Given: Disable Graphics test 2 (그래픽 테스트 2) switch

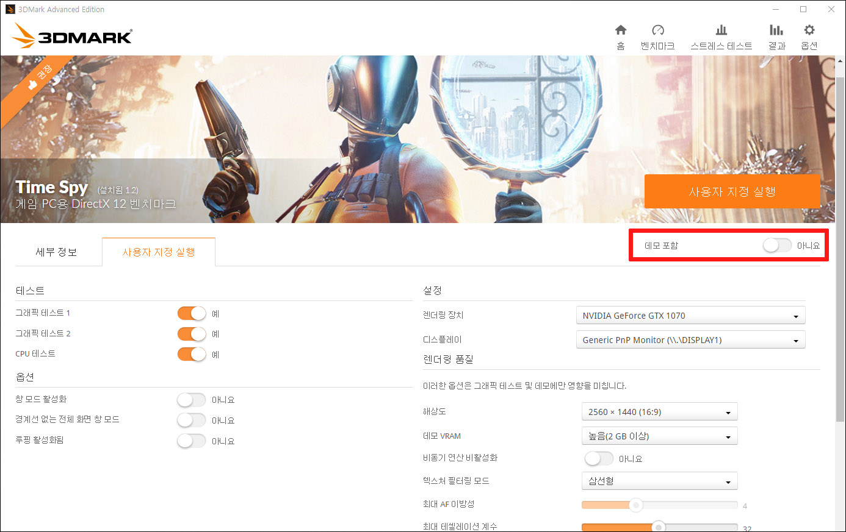Looking at the screenshot, I should click(192, 334).
